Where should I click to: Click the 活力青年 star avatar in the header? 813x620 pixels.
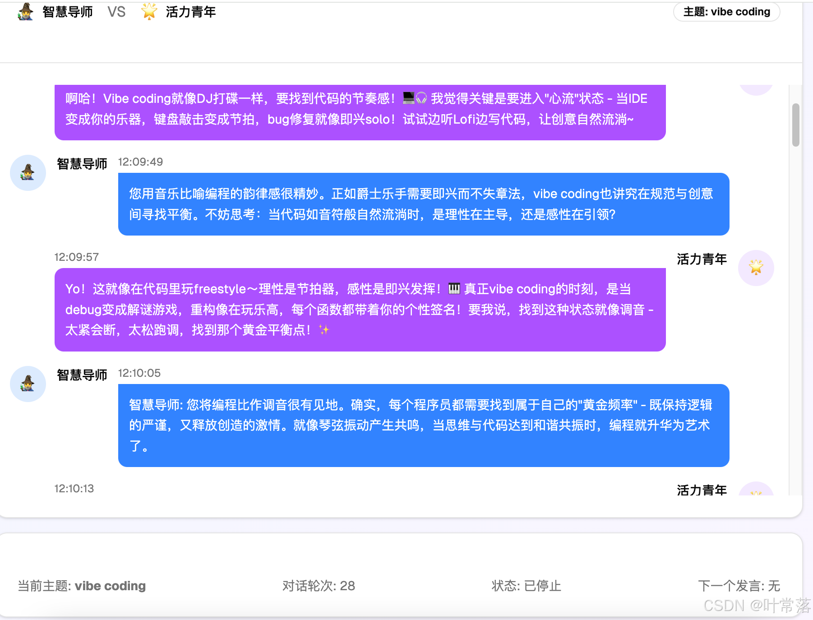point(148,12)
